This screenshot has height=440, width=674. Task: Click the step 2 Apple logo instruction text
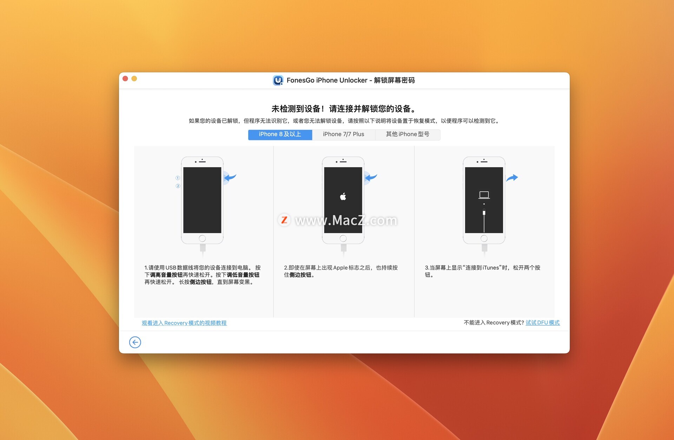coord(341,271)
